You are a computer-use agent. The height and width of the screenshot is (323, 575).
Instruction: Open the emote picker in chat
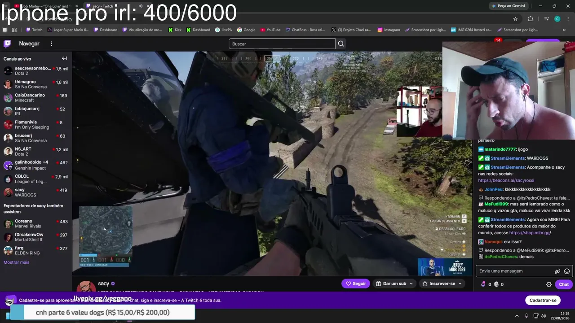tap(567, 271)
